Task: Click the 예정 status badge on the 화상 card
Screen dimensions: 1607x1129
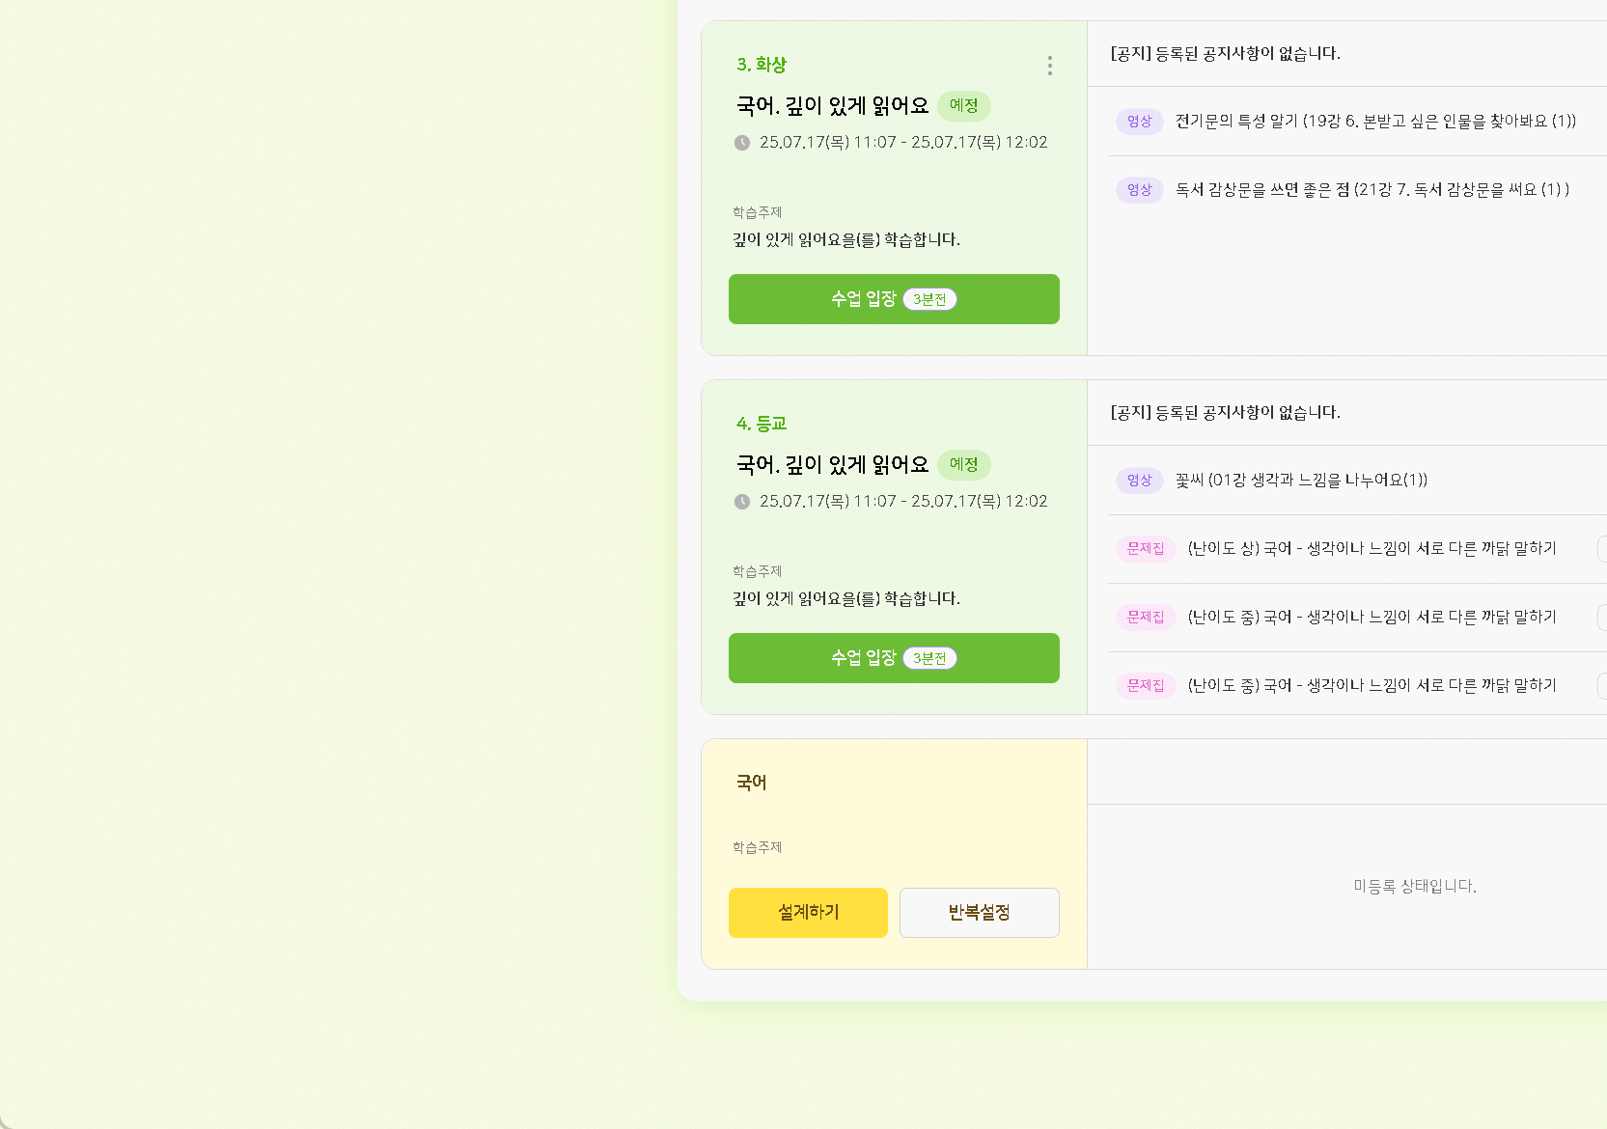Action: click(x=963, y=105)
